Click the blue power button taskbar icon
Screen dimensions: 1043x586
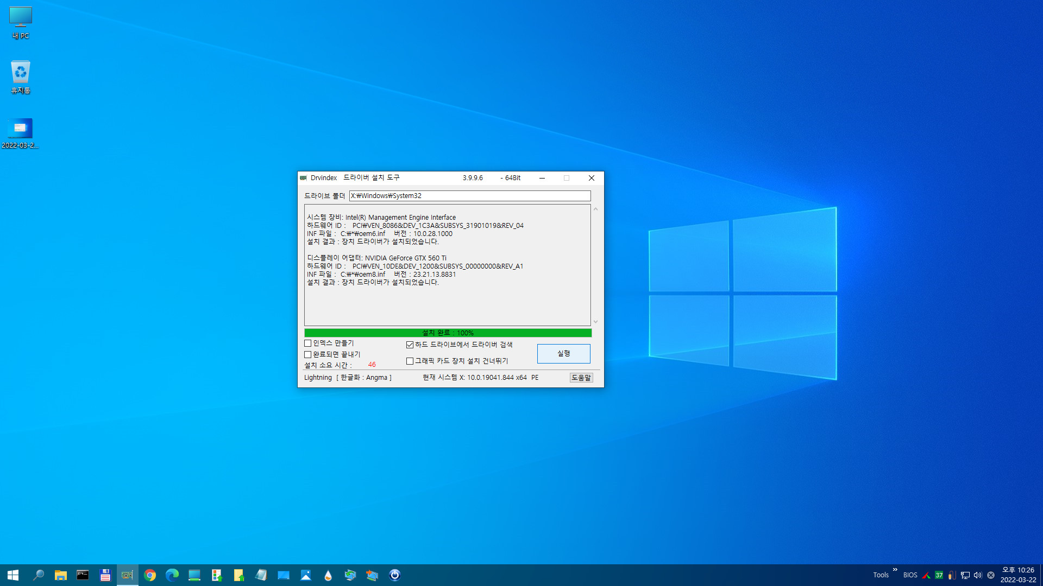pyautogui.click(x=395, y=575)
